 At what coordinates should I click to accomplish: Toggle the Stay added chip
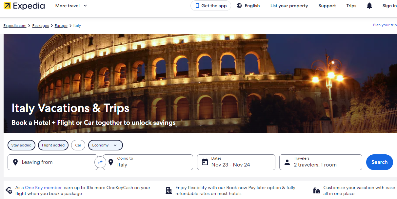[x=21, y=145]
